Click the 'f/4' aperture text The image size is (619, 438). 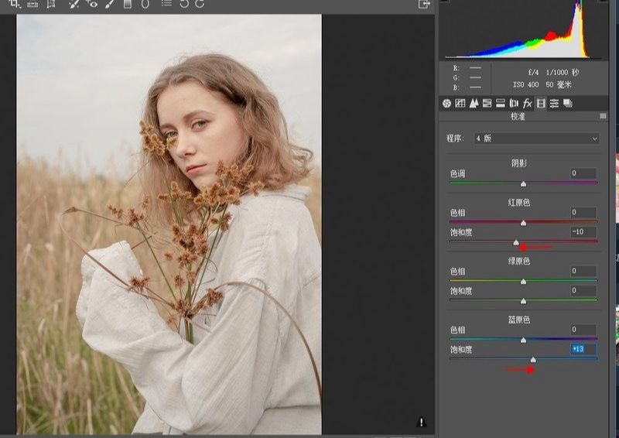click(x=533, y=72)
